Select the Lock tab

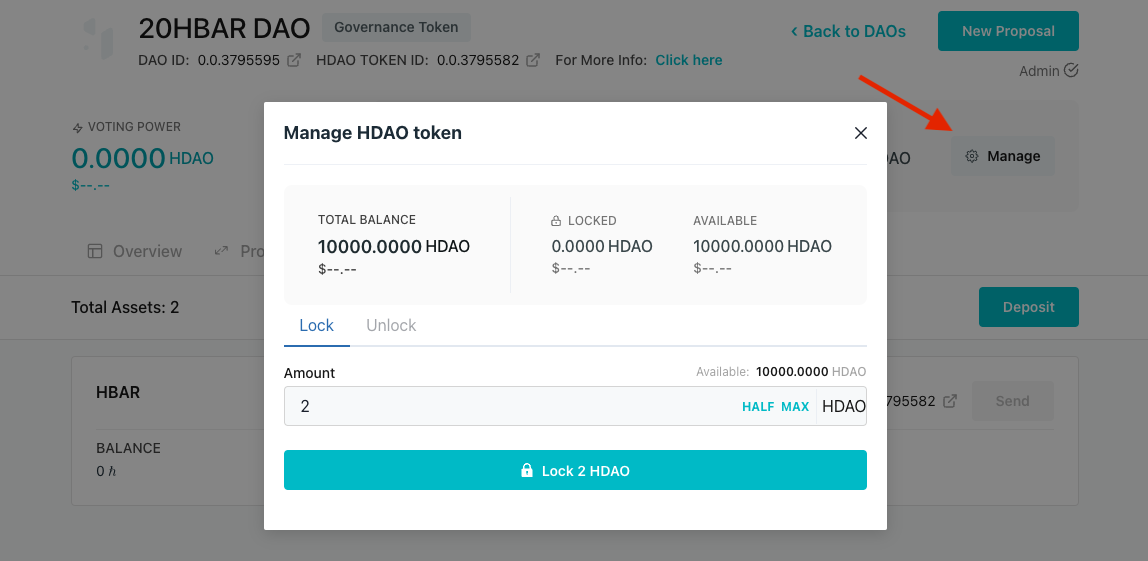click(x=316, y=325)
